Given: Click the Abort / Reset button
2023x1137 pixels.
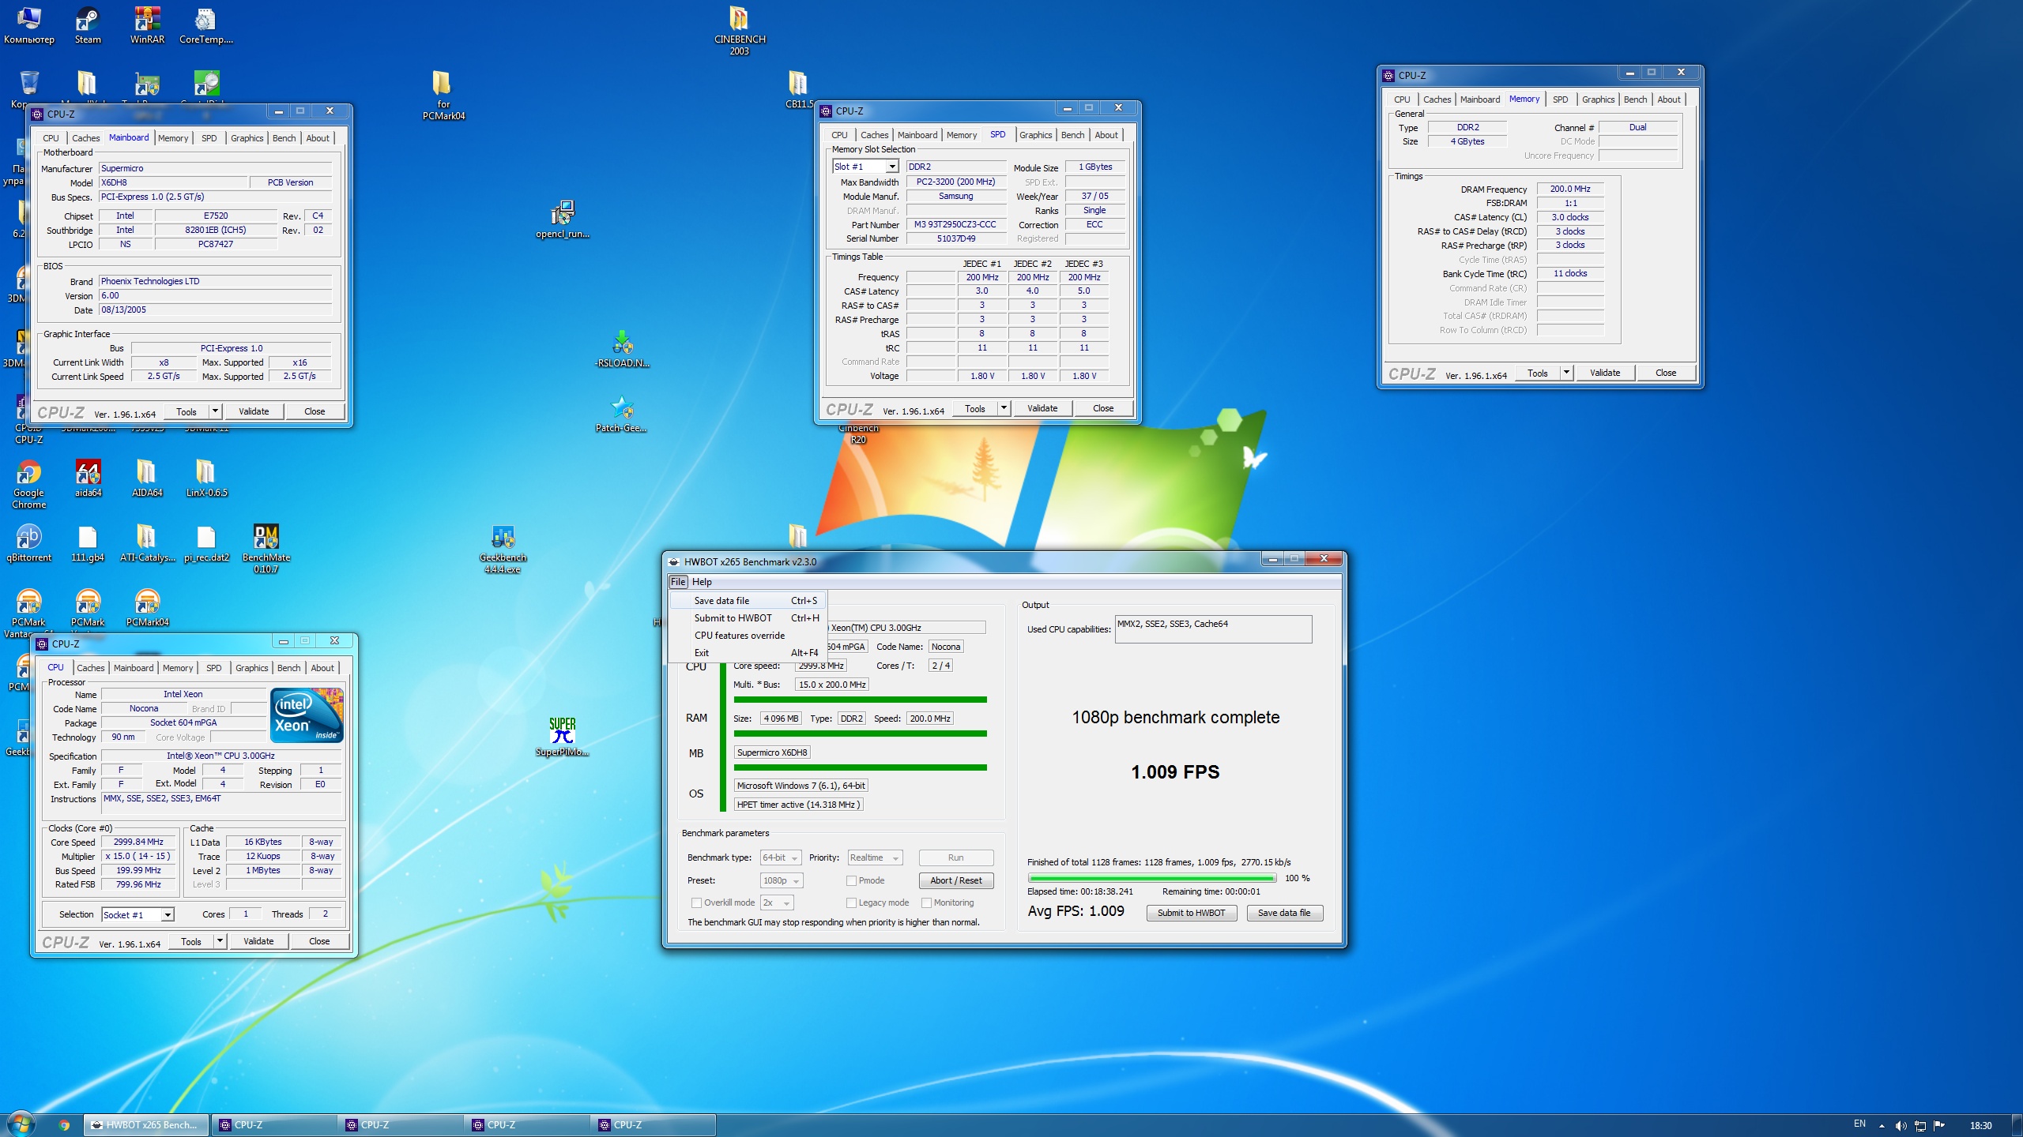Looking at the screenshot, I should coord(955,880).
